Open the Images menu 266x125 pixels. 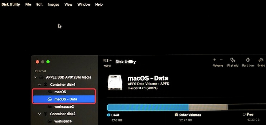click(x=54, y=5)
